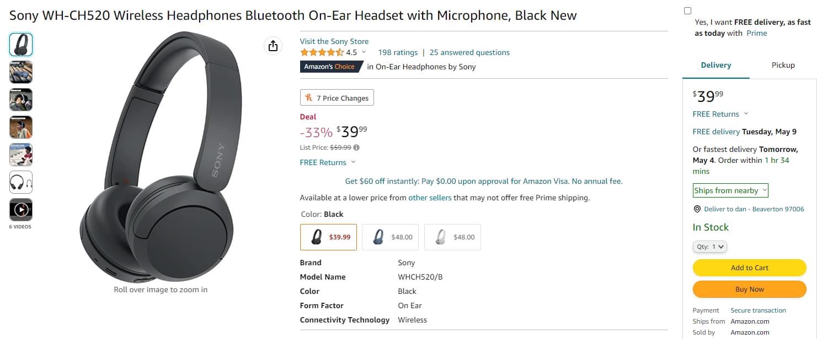The width and height of the screenshot is (817, 339).
Task: Click the Amazon's Choice badge
Action: click(329, 67)
